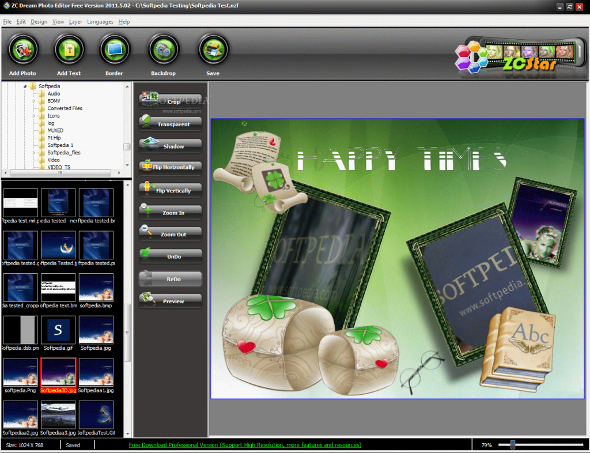Viewport: 590px width, 453px height.
Task: Open the Layer menu
Action: pos(75,21)
